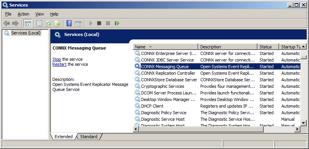Click the horizontal scrollbar thumb
This screenshot has height=149, width=309.
tap(201, 129)
